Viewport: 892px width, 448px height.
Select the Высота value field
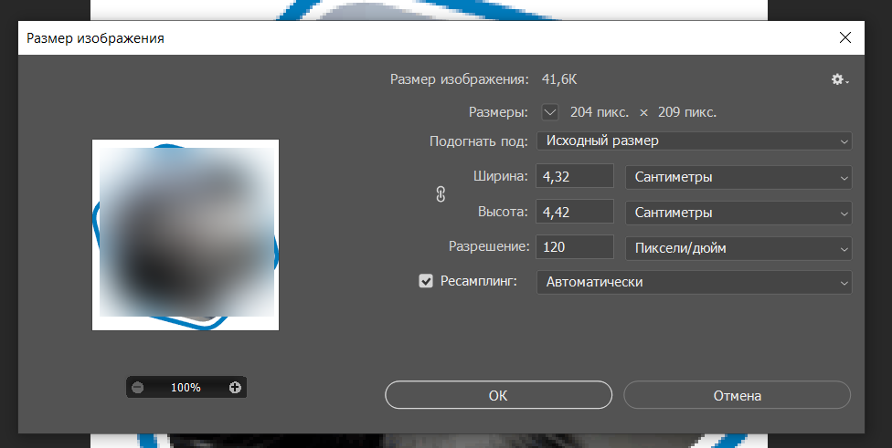(575, 212)
